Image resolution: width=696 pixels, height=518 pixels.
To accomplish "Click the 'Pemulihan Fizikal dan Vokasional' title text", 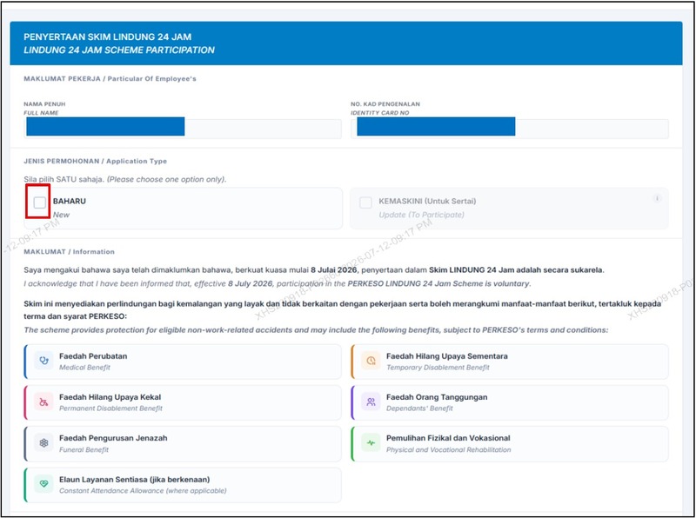I will (x=448, y=438).
